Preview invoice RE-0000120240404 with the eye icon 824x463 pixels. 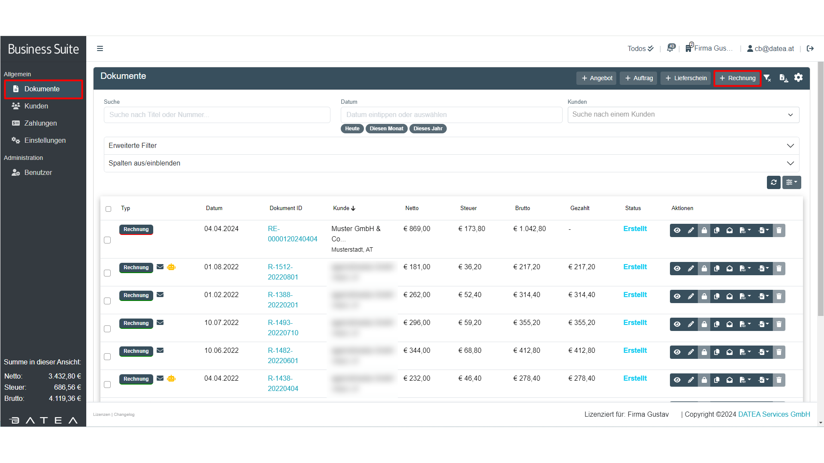(x=677, y=231)
